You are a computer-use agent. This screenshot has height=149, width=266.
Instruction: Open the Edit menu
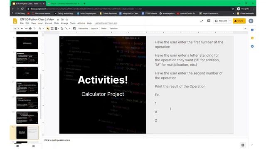pos(27,23)
